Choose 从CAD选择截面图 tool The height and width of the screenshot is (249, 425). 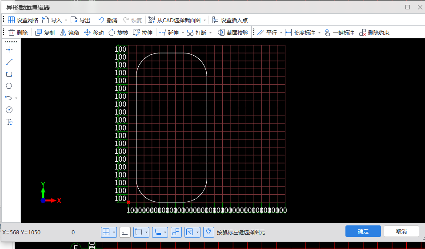[x=174, y=20]
